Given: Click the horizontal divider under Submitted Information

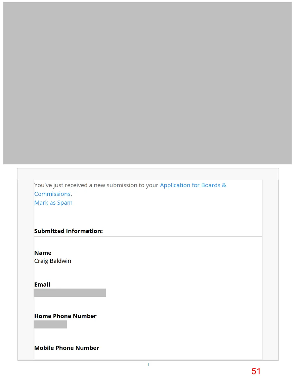Looking at the screenshot, I should point(148,237).
